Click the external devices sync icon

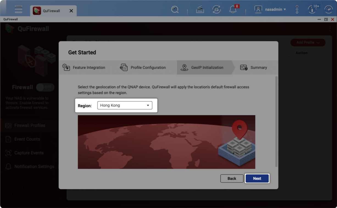pos(216,10)
